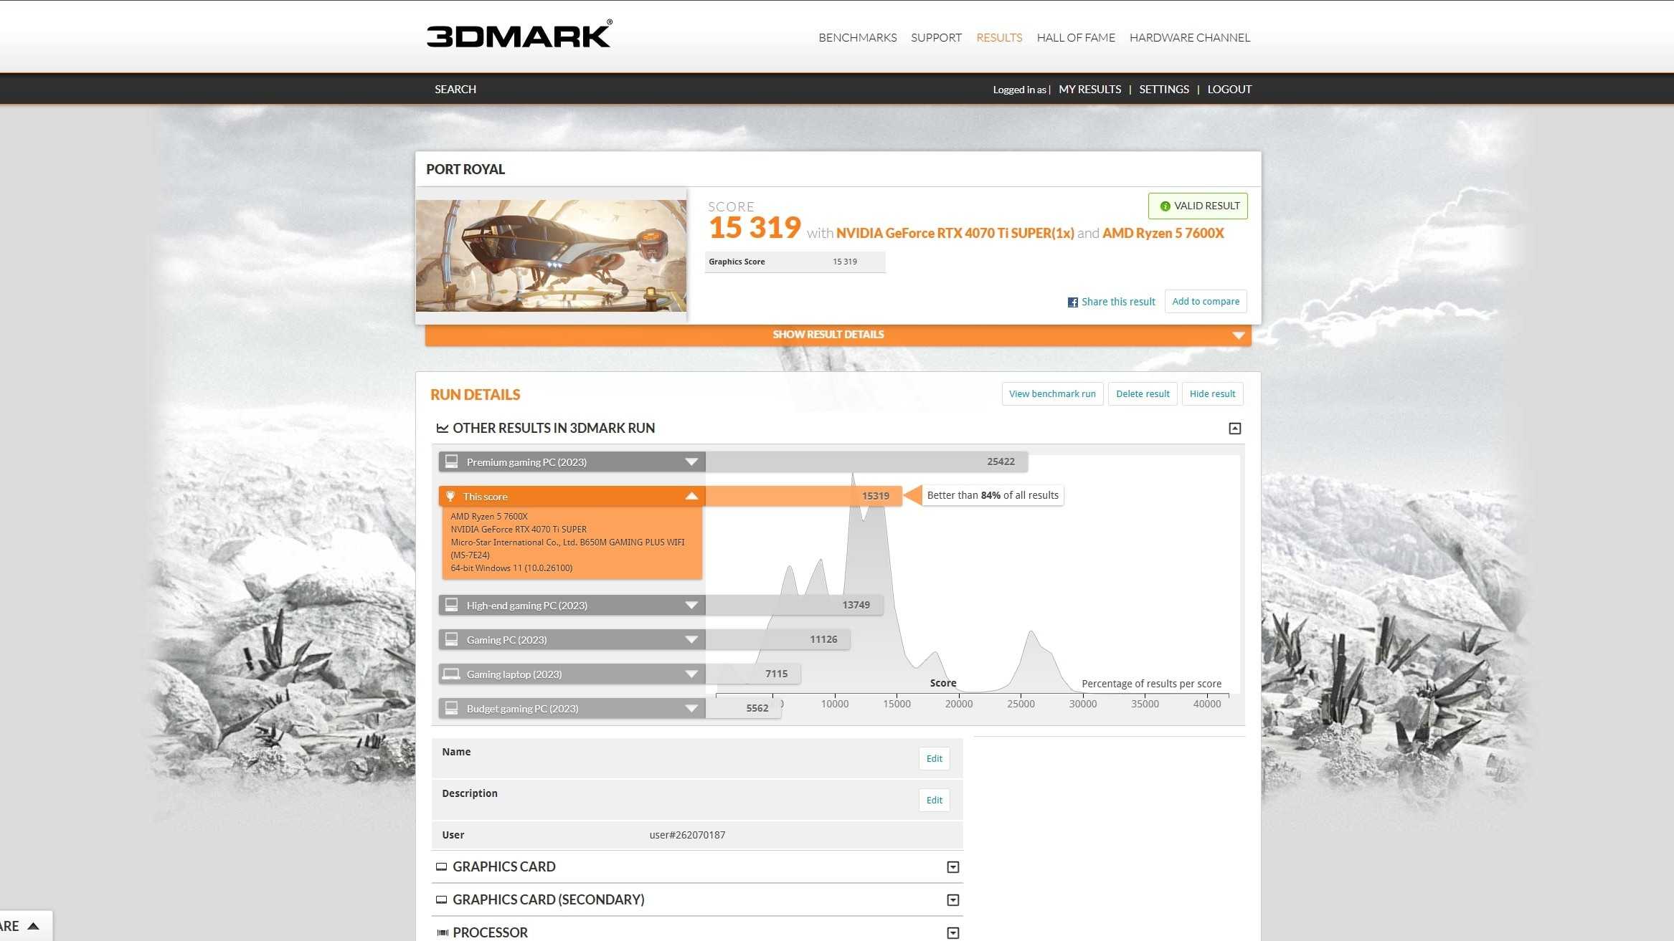This screenshot has width=1674, height=941.
Task: Open MY RESULTS link
Action: click(x=1089, y=89)
